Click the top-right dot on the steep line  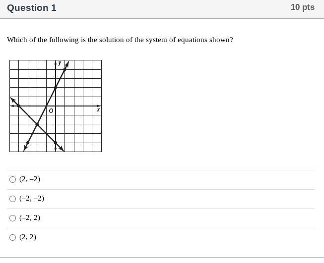pyautogui.click(x=65, y=69)
